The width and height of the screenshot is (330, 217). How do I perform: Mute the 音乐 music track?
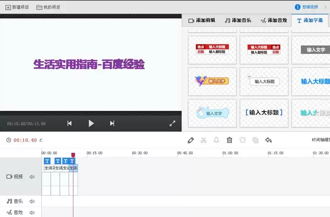click(x=32, y=201)
